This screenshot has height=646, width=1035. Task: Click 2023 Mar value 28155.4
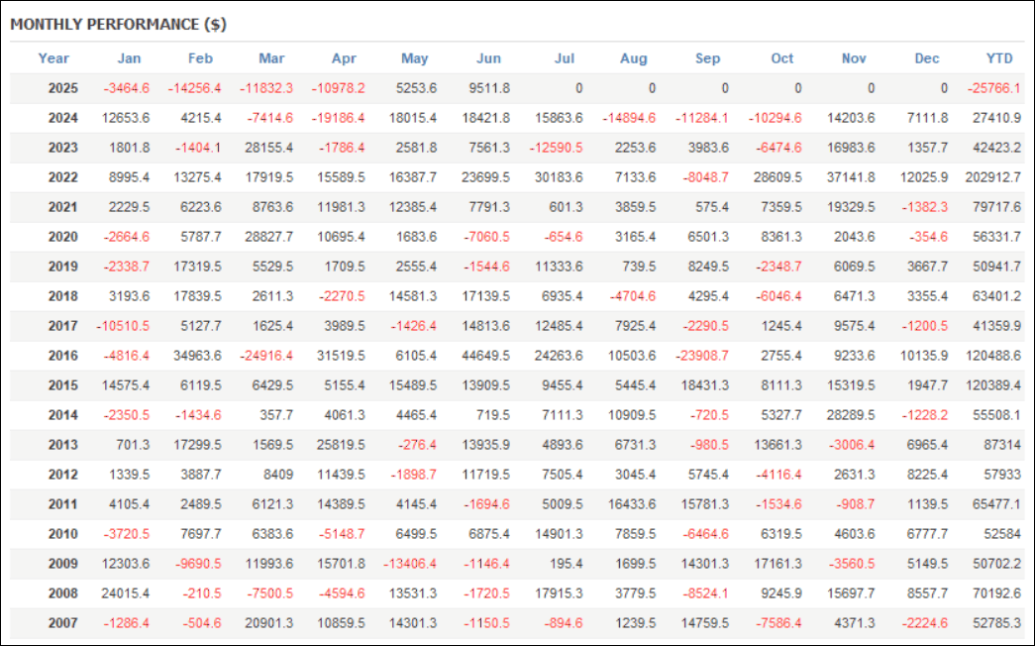[268, 148]
